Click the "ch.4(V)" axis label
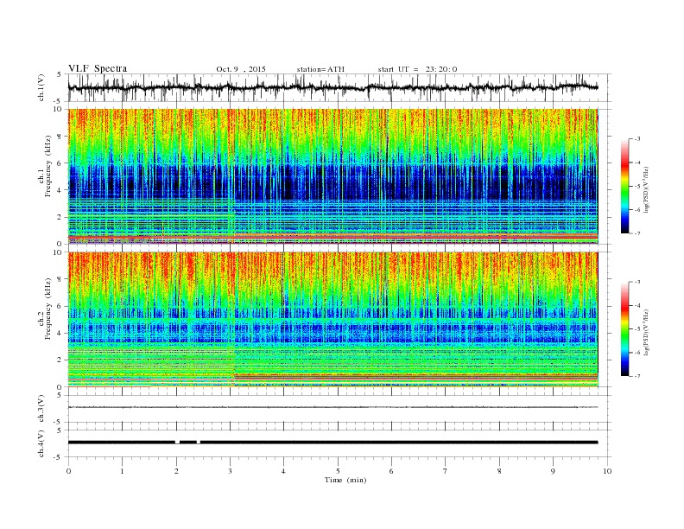Viewport: 684px width, 529px height. click(41, 444)
